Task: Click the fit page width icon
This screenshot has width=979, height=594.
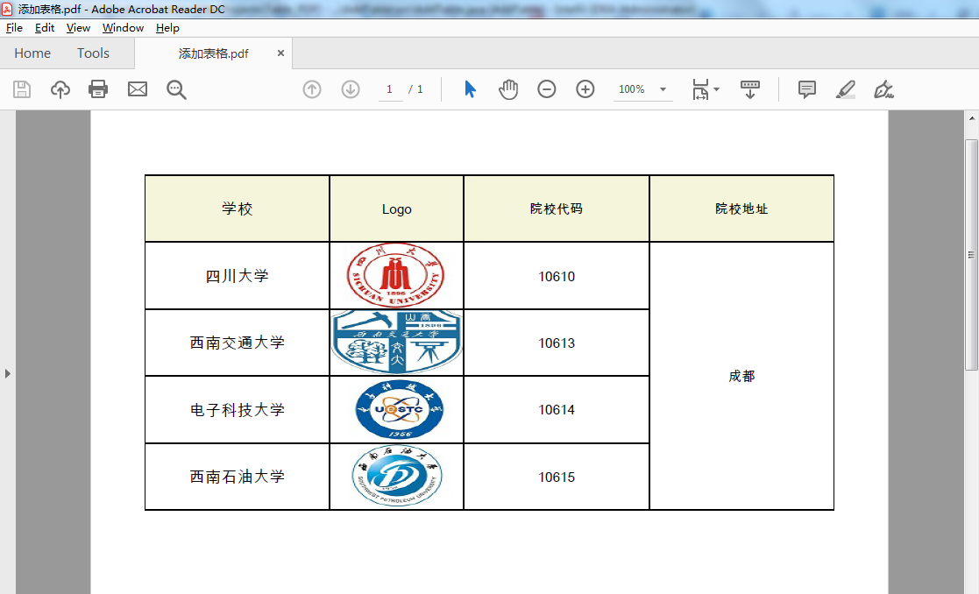Action: [700, 89]
